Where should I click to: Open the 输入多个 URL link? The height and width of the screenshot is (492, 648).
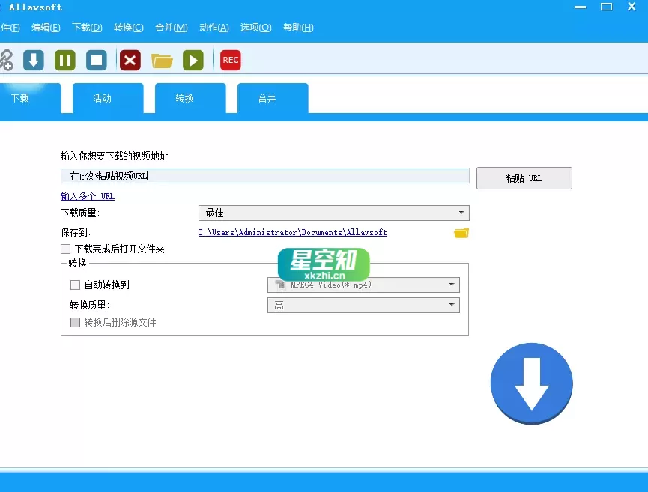pyautogui.click(x=87, y=195)
